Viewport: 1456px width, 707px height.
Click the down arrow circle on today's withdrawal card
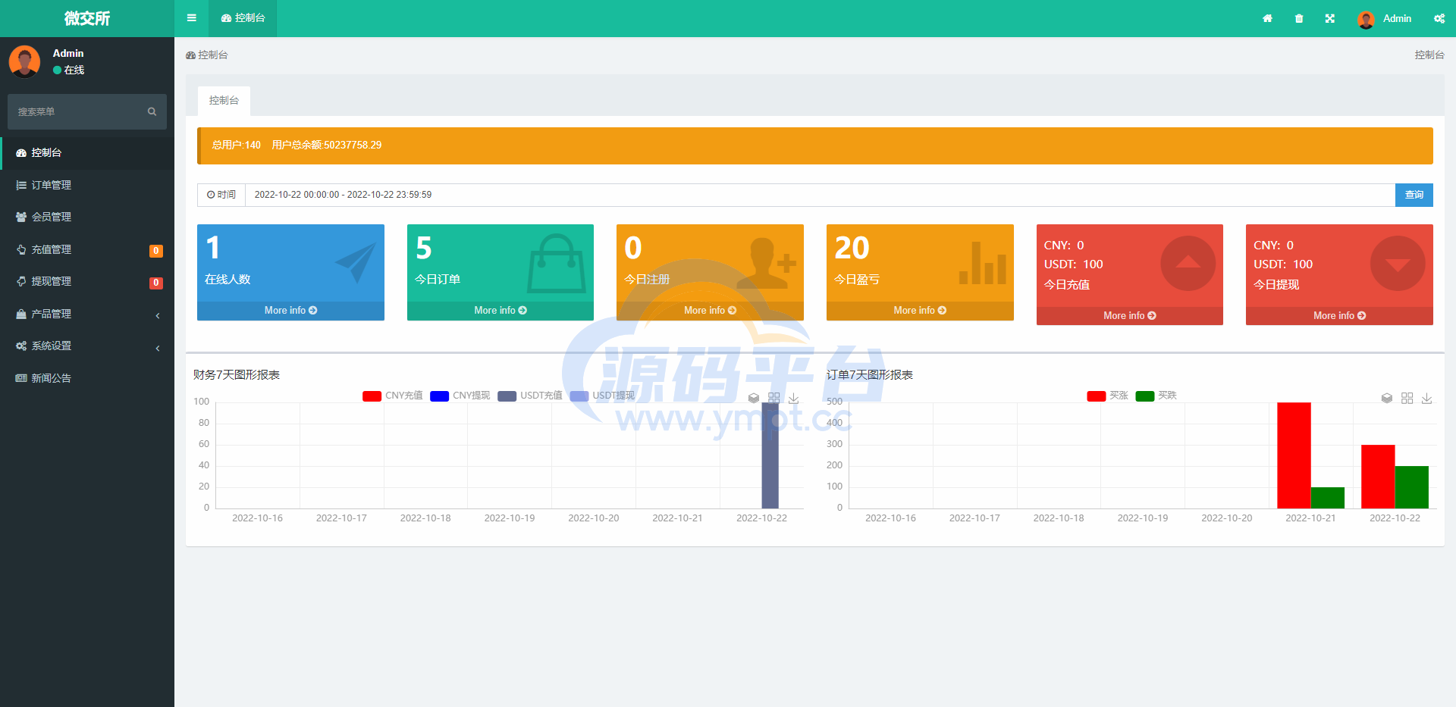tap(1398, 263)
